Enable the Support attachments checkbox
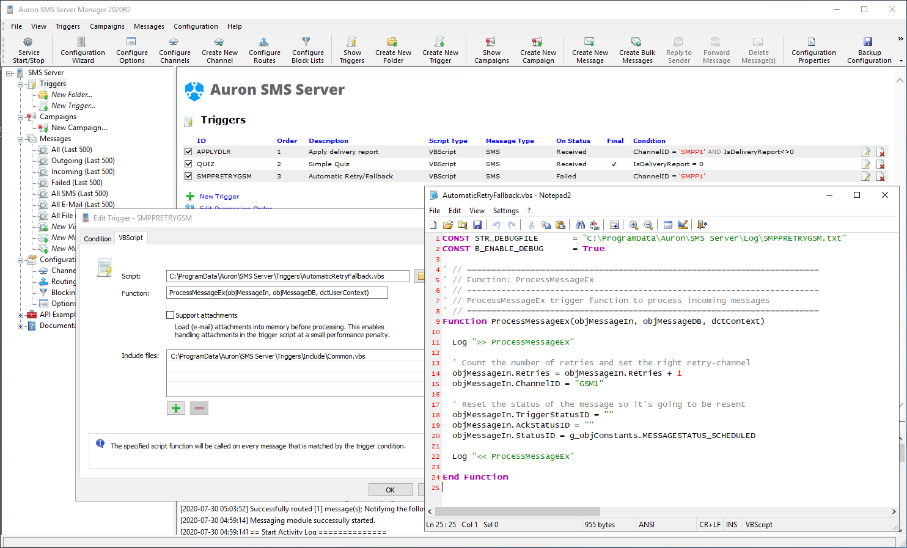Viewport: 907px width, 548px height. click(171, 315)
